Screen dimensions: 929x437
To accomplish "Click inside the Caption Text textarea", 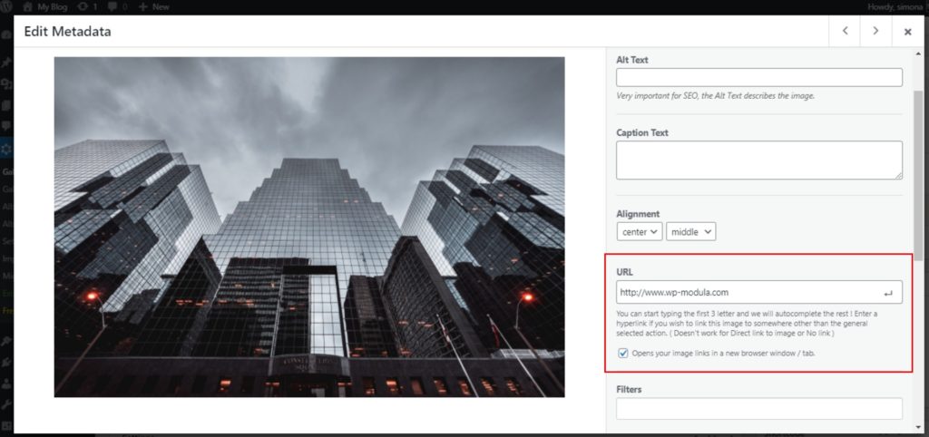I will tap(758, 160).
